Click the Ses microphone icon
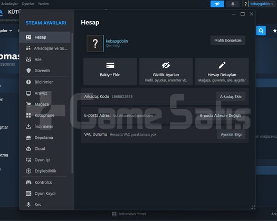 28,205
